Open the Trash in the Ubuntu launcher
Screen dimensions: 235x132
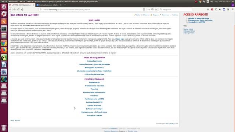(x=4, y=128)
